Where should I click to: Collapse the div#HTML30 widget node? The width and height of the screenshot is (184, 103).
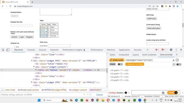tap(32, 60)
